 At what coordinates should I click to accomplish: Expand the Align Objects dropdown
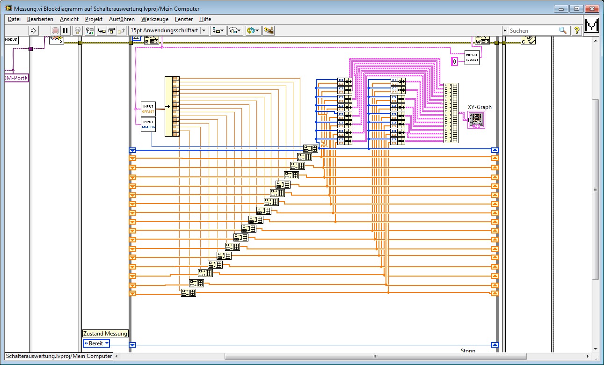click(218, 30)
